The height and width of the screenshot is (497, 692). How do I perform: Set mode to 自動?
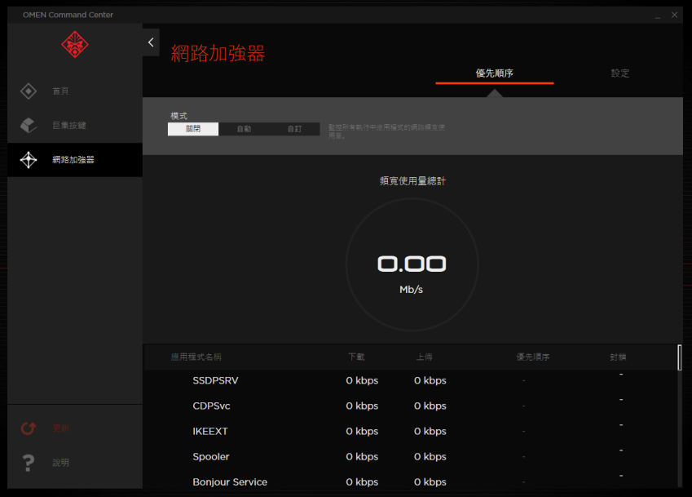pos(244,129)
